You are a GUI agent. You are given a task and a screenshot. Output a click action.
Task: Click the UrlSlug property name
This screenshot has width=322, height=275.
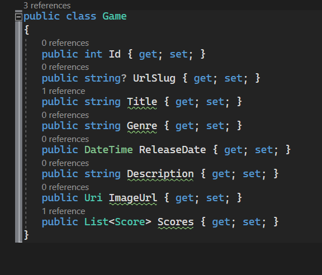(x=154, y=78)
